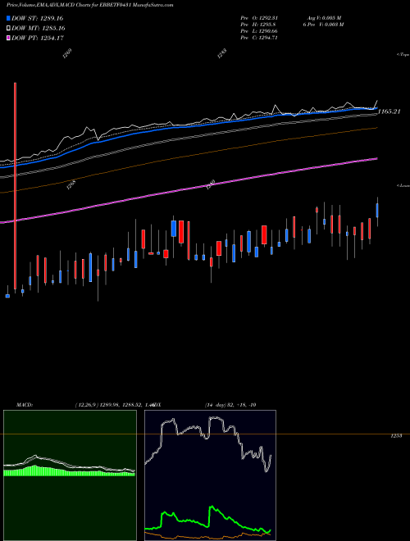Viewport: 410px width, 541px height.
Task: Select the DOW ST: 1289.16 label
Action: (x=37, y=18)
